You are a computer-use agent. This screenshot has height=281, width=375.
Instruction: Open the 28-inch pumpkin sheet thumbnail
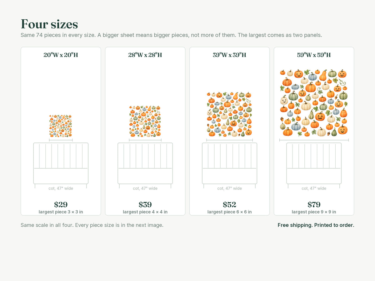pos(145,121)
